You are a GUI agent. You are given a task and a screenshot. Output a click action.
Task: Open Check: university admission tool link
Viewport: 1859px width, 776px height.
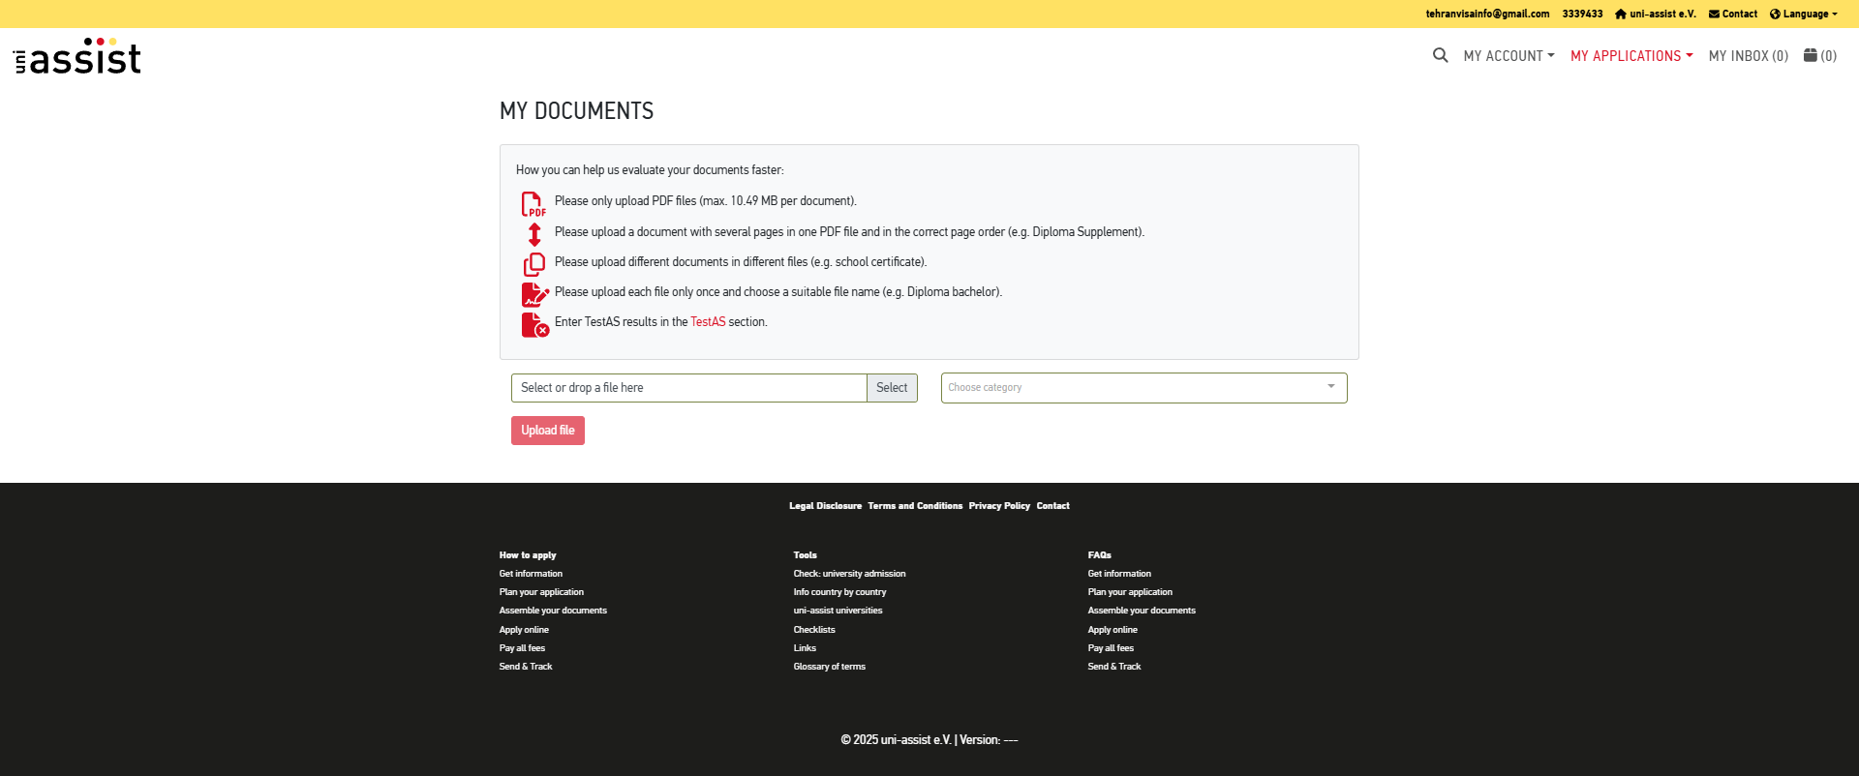(x=849, y=574)
